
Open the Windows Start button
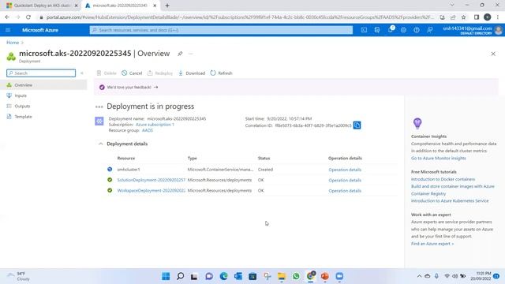(x=166, y=276)
